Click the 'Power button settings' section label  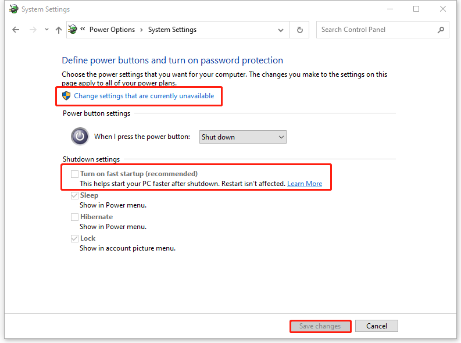click(x=97, y=113)
